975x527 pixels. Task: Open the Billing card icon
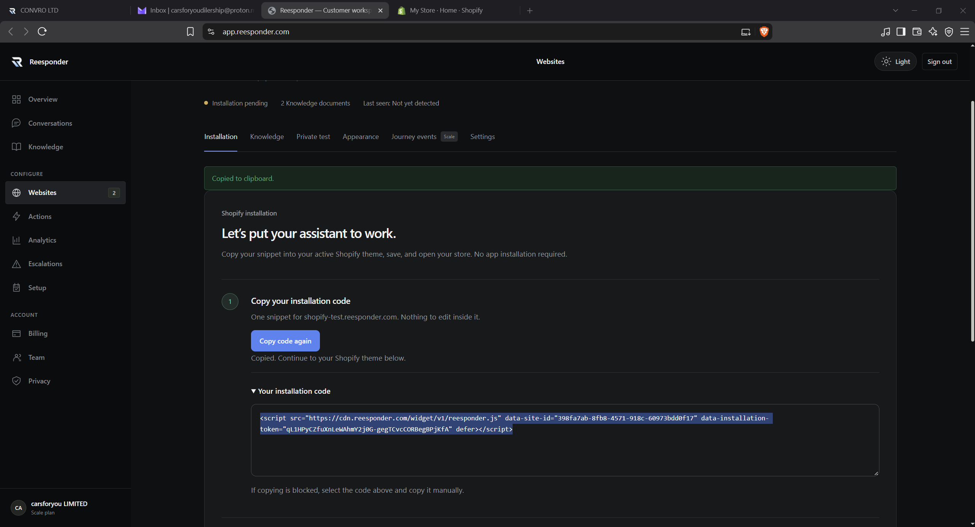(x=16, y=334)
